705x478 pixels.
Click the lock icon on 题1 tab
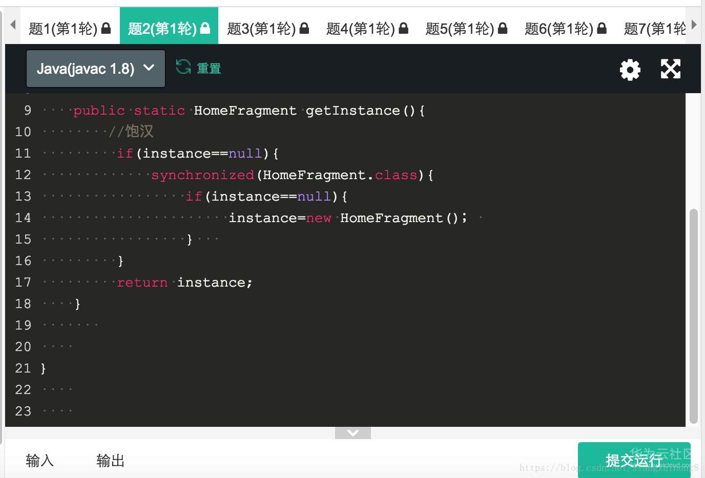[106, 28]
